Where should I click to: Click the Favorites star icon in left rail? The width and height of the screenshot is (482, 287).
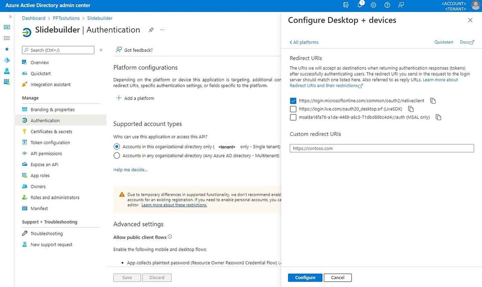[7, 49]
